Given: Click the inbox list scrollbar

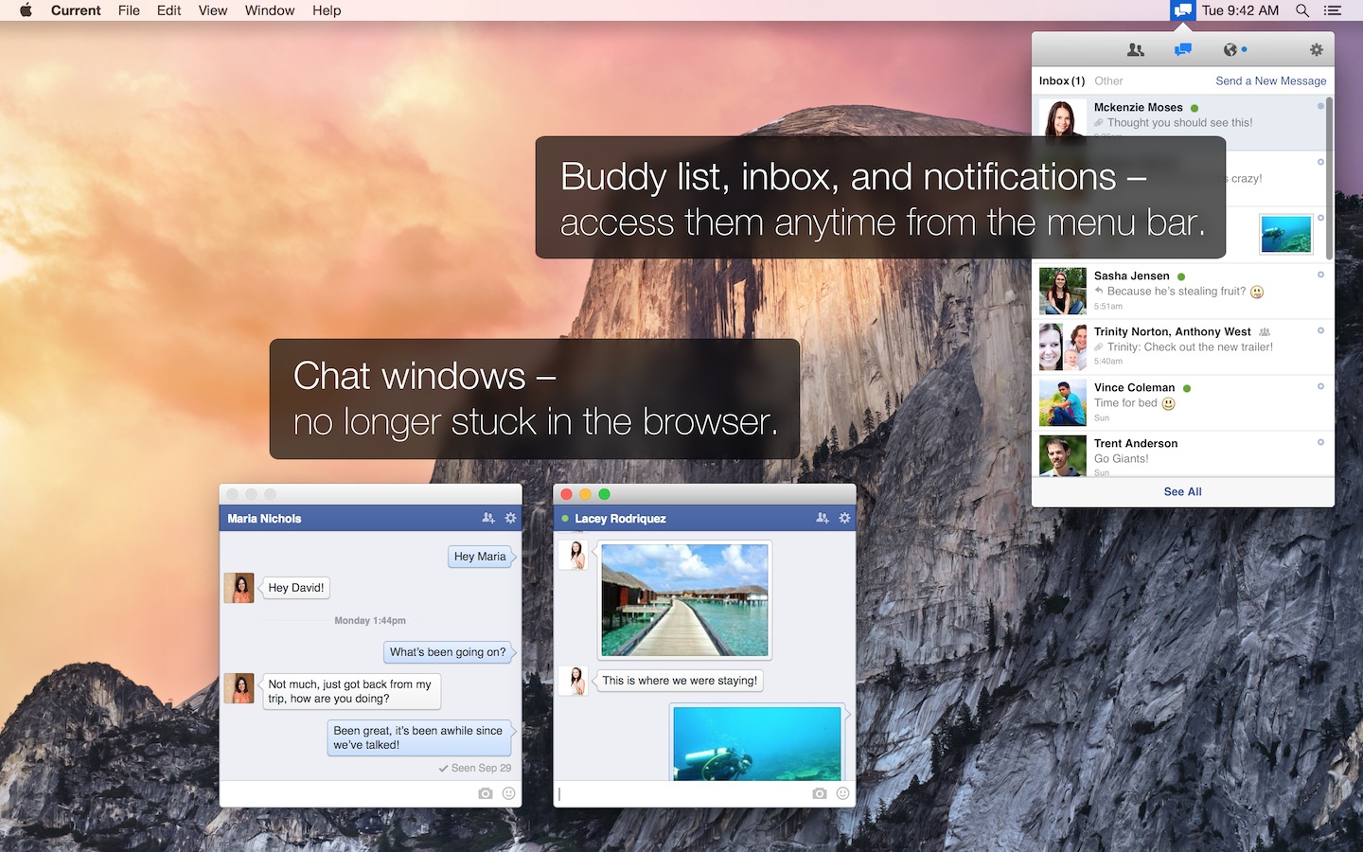Looking at the screenshot, I should tap(1329, 180).
